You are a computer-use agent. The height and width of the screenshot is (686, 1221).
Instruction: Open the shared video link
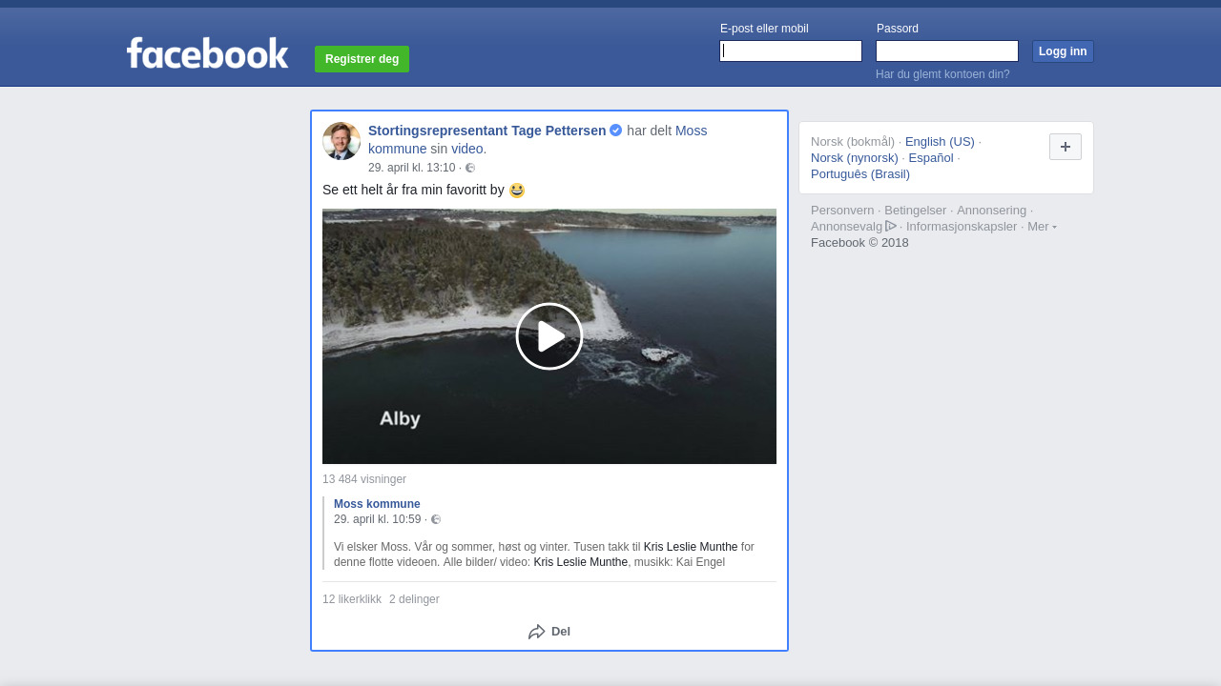point(467,149)
